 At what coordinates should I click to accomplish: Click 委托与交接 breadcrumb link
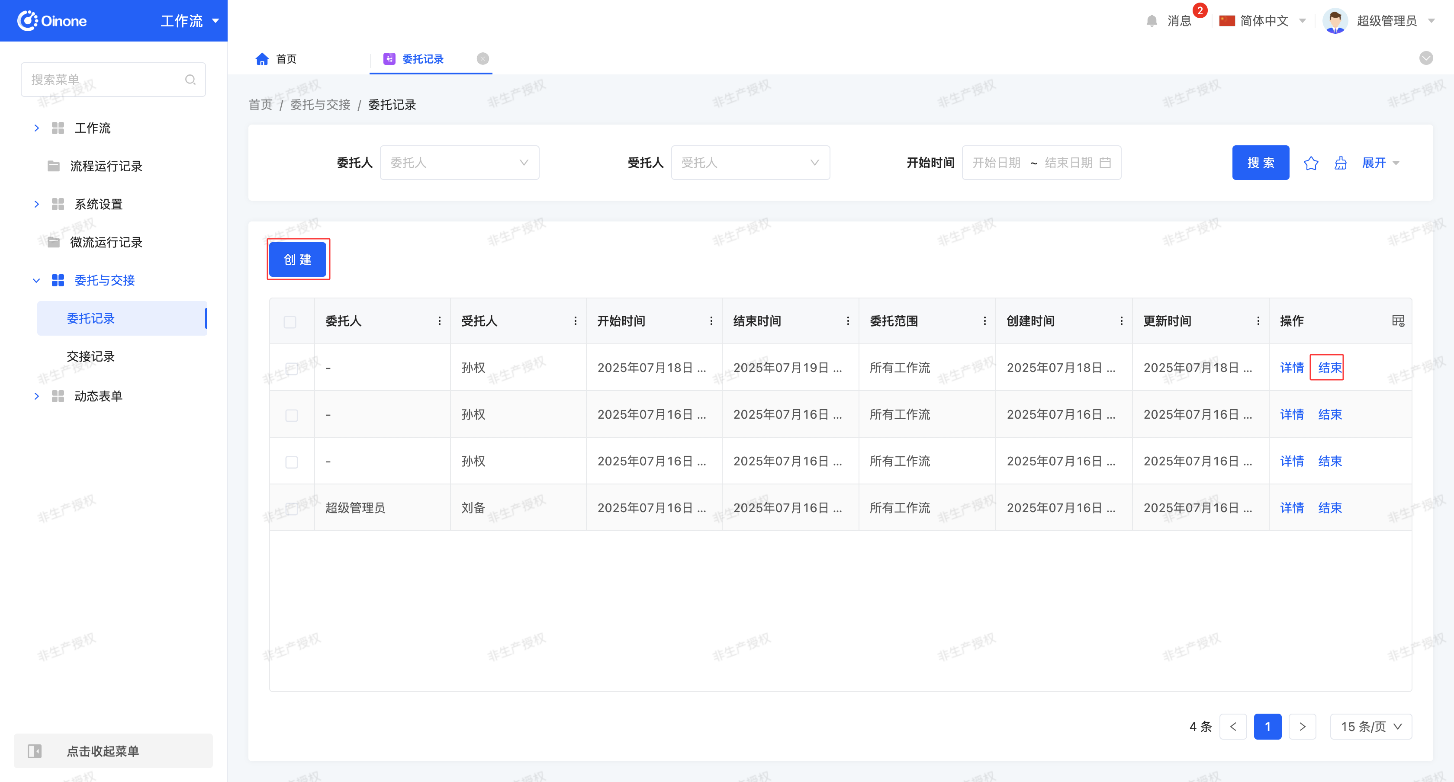pos(320,104)
